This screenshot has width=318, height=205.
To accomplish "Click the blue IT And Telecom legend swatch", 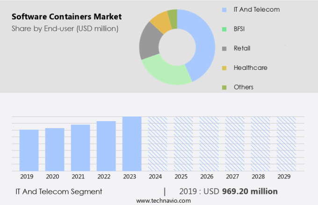I will click(x=224, y=9).
